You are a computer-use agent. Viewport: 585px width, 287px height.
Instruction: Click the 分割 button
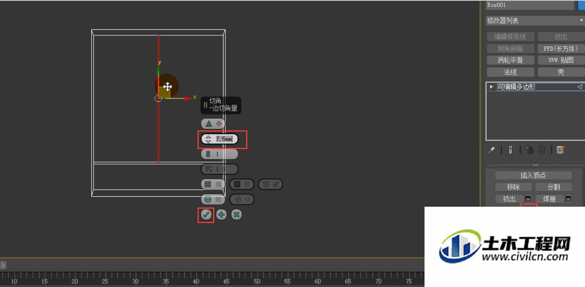pos(554,187)
